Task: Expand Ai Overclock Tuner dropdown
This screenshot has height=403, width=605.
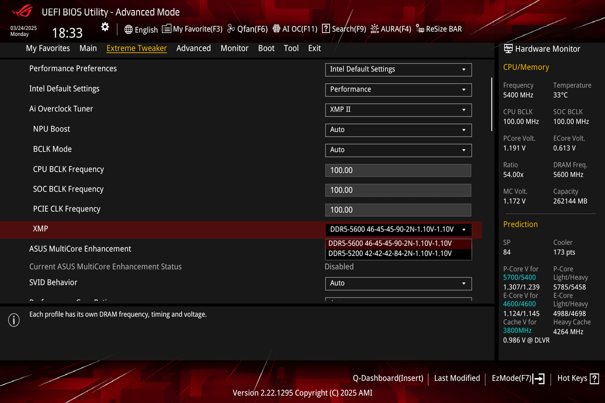Action: (398, 110)
